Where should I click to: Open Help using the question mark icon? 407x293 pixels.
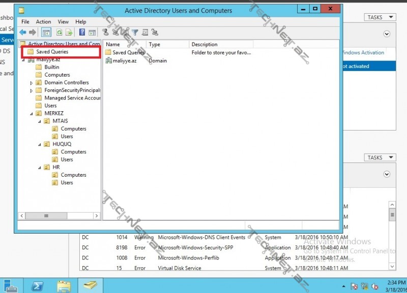82,32
